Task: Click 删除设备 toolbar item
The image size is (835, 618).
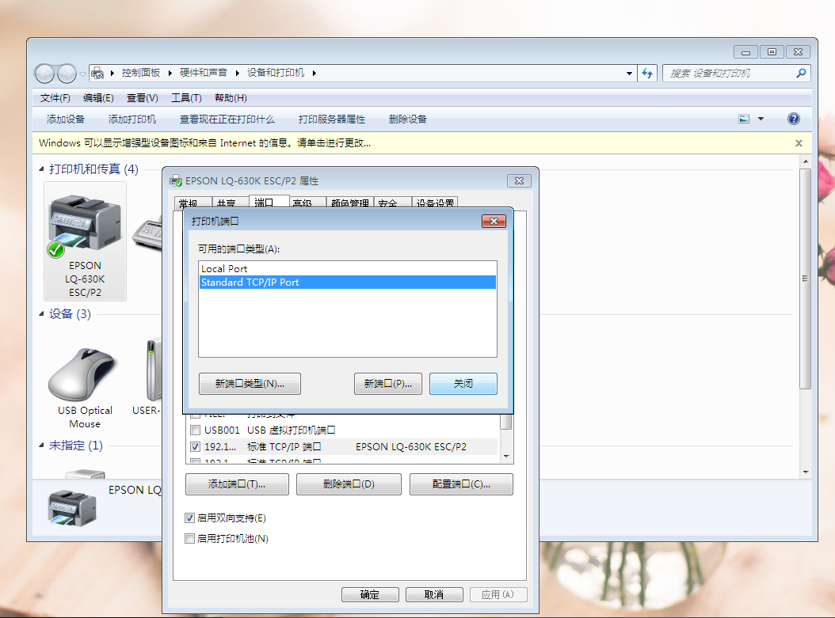Action: [x=408, y=119]
